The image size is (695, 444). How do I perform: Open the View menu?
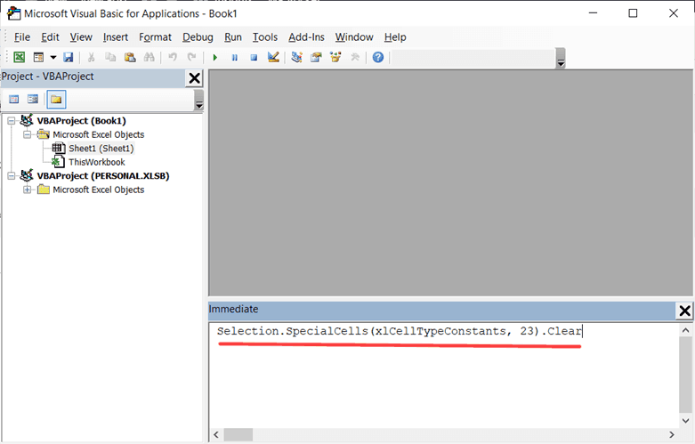(x=81, y=37)
